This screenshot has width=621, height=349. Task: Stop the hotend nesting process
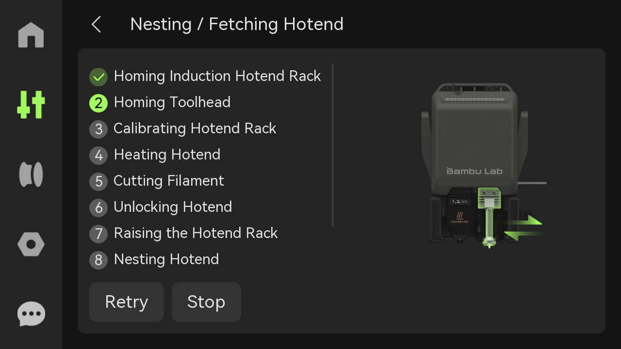(206, 302)
